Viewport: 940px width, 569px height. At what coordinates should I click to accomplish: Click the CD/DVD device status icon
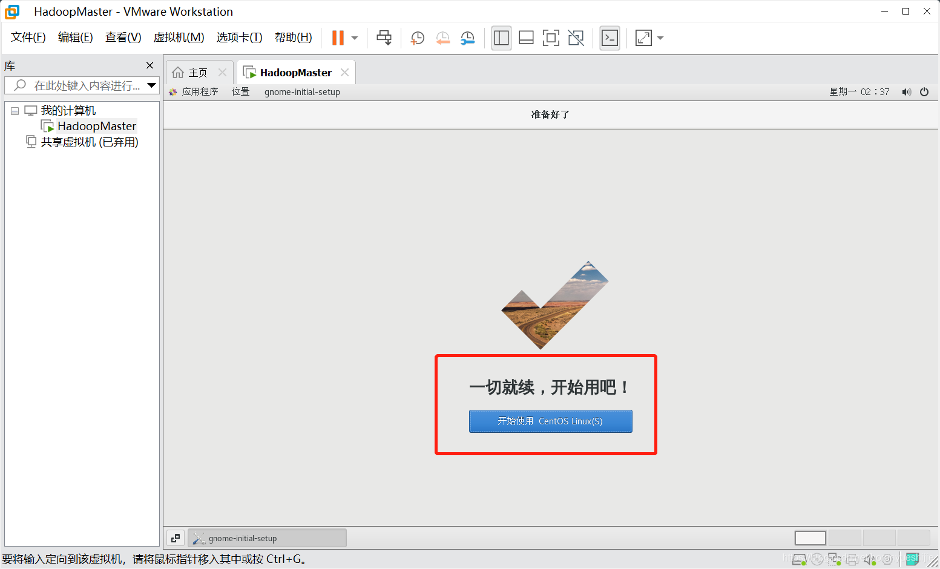(817, 559)
